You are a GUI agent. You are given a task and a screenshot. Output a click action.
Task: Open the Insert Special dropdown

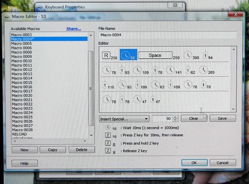pyautogui.click(x=124, y=119)
